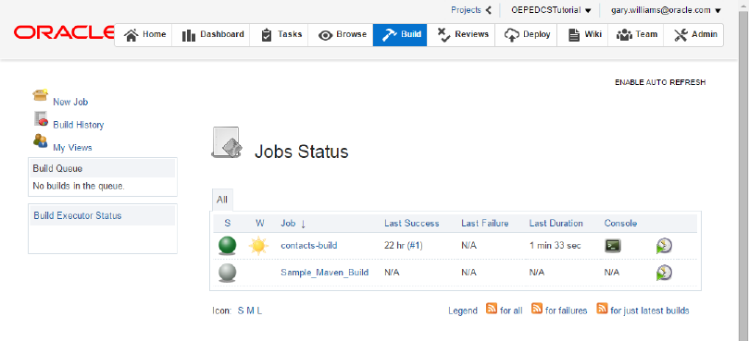Screen dimensions: 749x341
Task: Open the Team tab
Action: pos(637,35)
